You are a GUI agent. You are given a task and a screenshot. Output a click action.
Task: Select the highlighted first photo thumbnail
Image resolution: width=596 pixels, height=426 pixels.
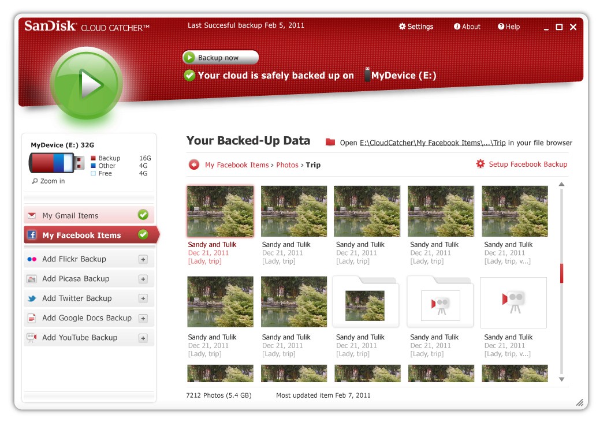[221, 211]
